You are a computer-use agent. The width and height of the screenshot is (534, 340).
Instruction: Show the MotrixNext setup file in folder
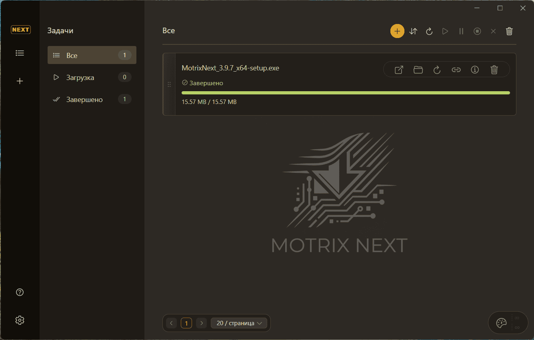click(x=418, y=70)
